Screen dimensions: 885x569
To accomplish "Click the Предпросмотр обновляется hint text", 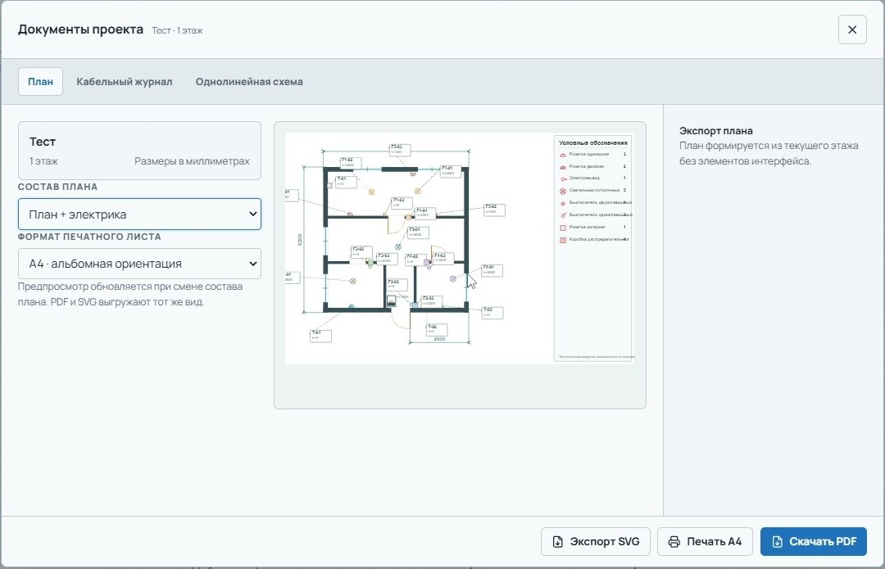I will pyautogui.click(x=130, y=294).
